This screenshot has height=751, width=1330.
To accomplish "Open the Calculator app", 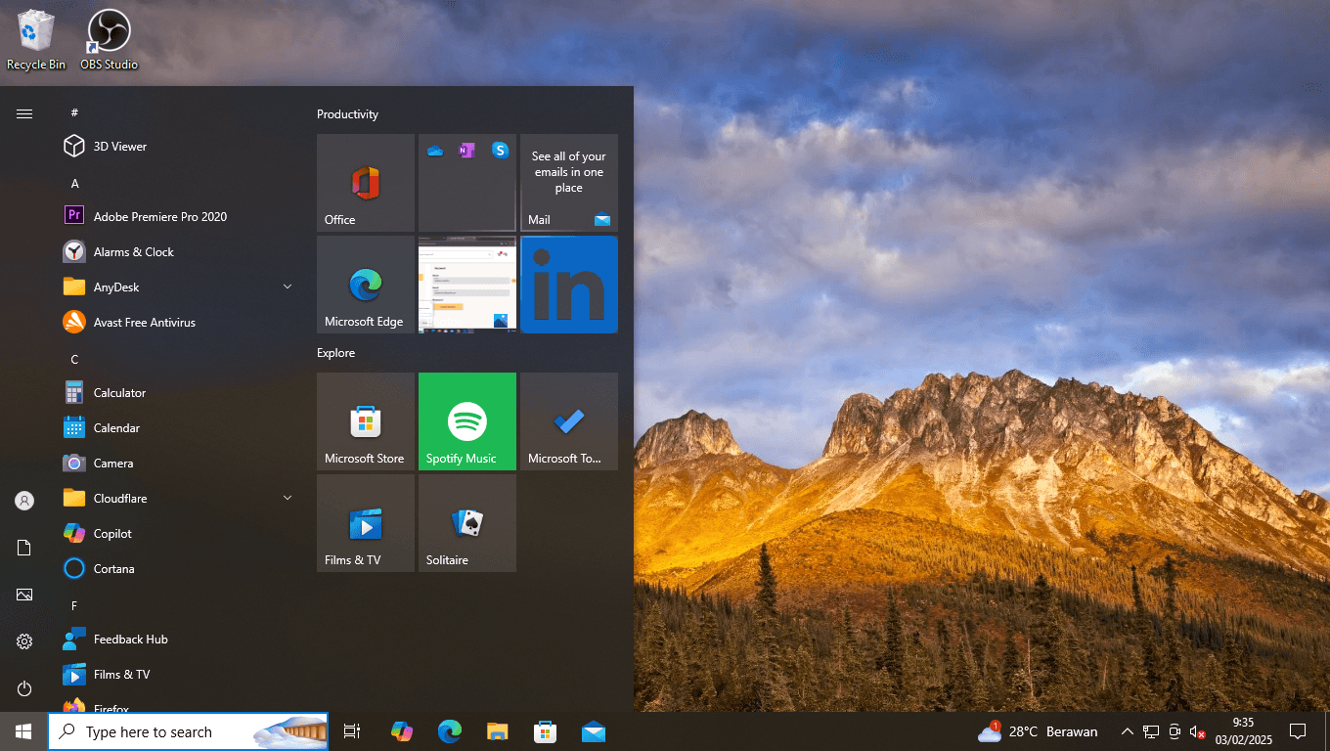I will point(176,393).
